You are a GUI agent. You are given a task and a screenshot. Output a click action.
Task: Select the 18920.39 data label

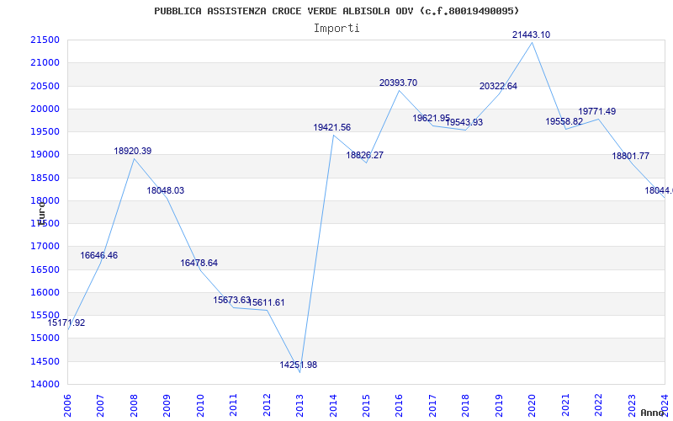click(133, 151)
